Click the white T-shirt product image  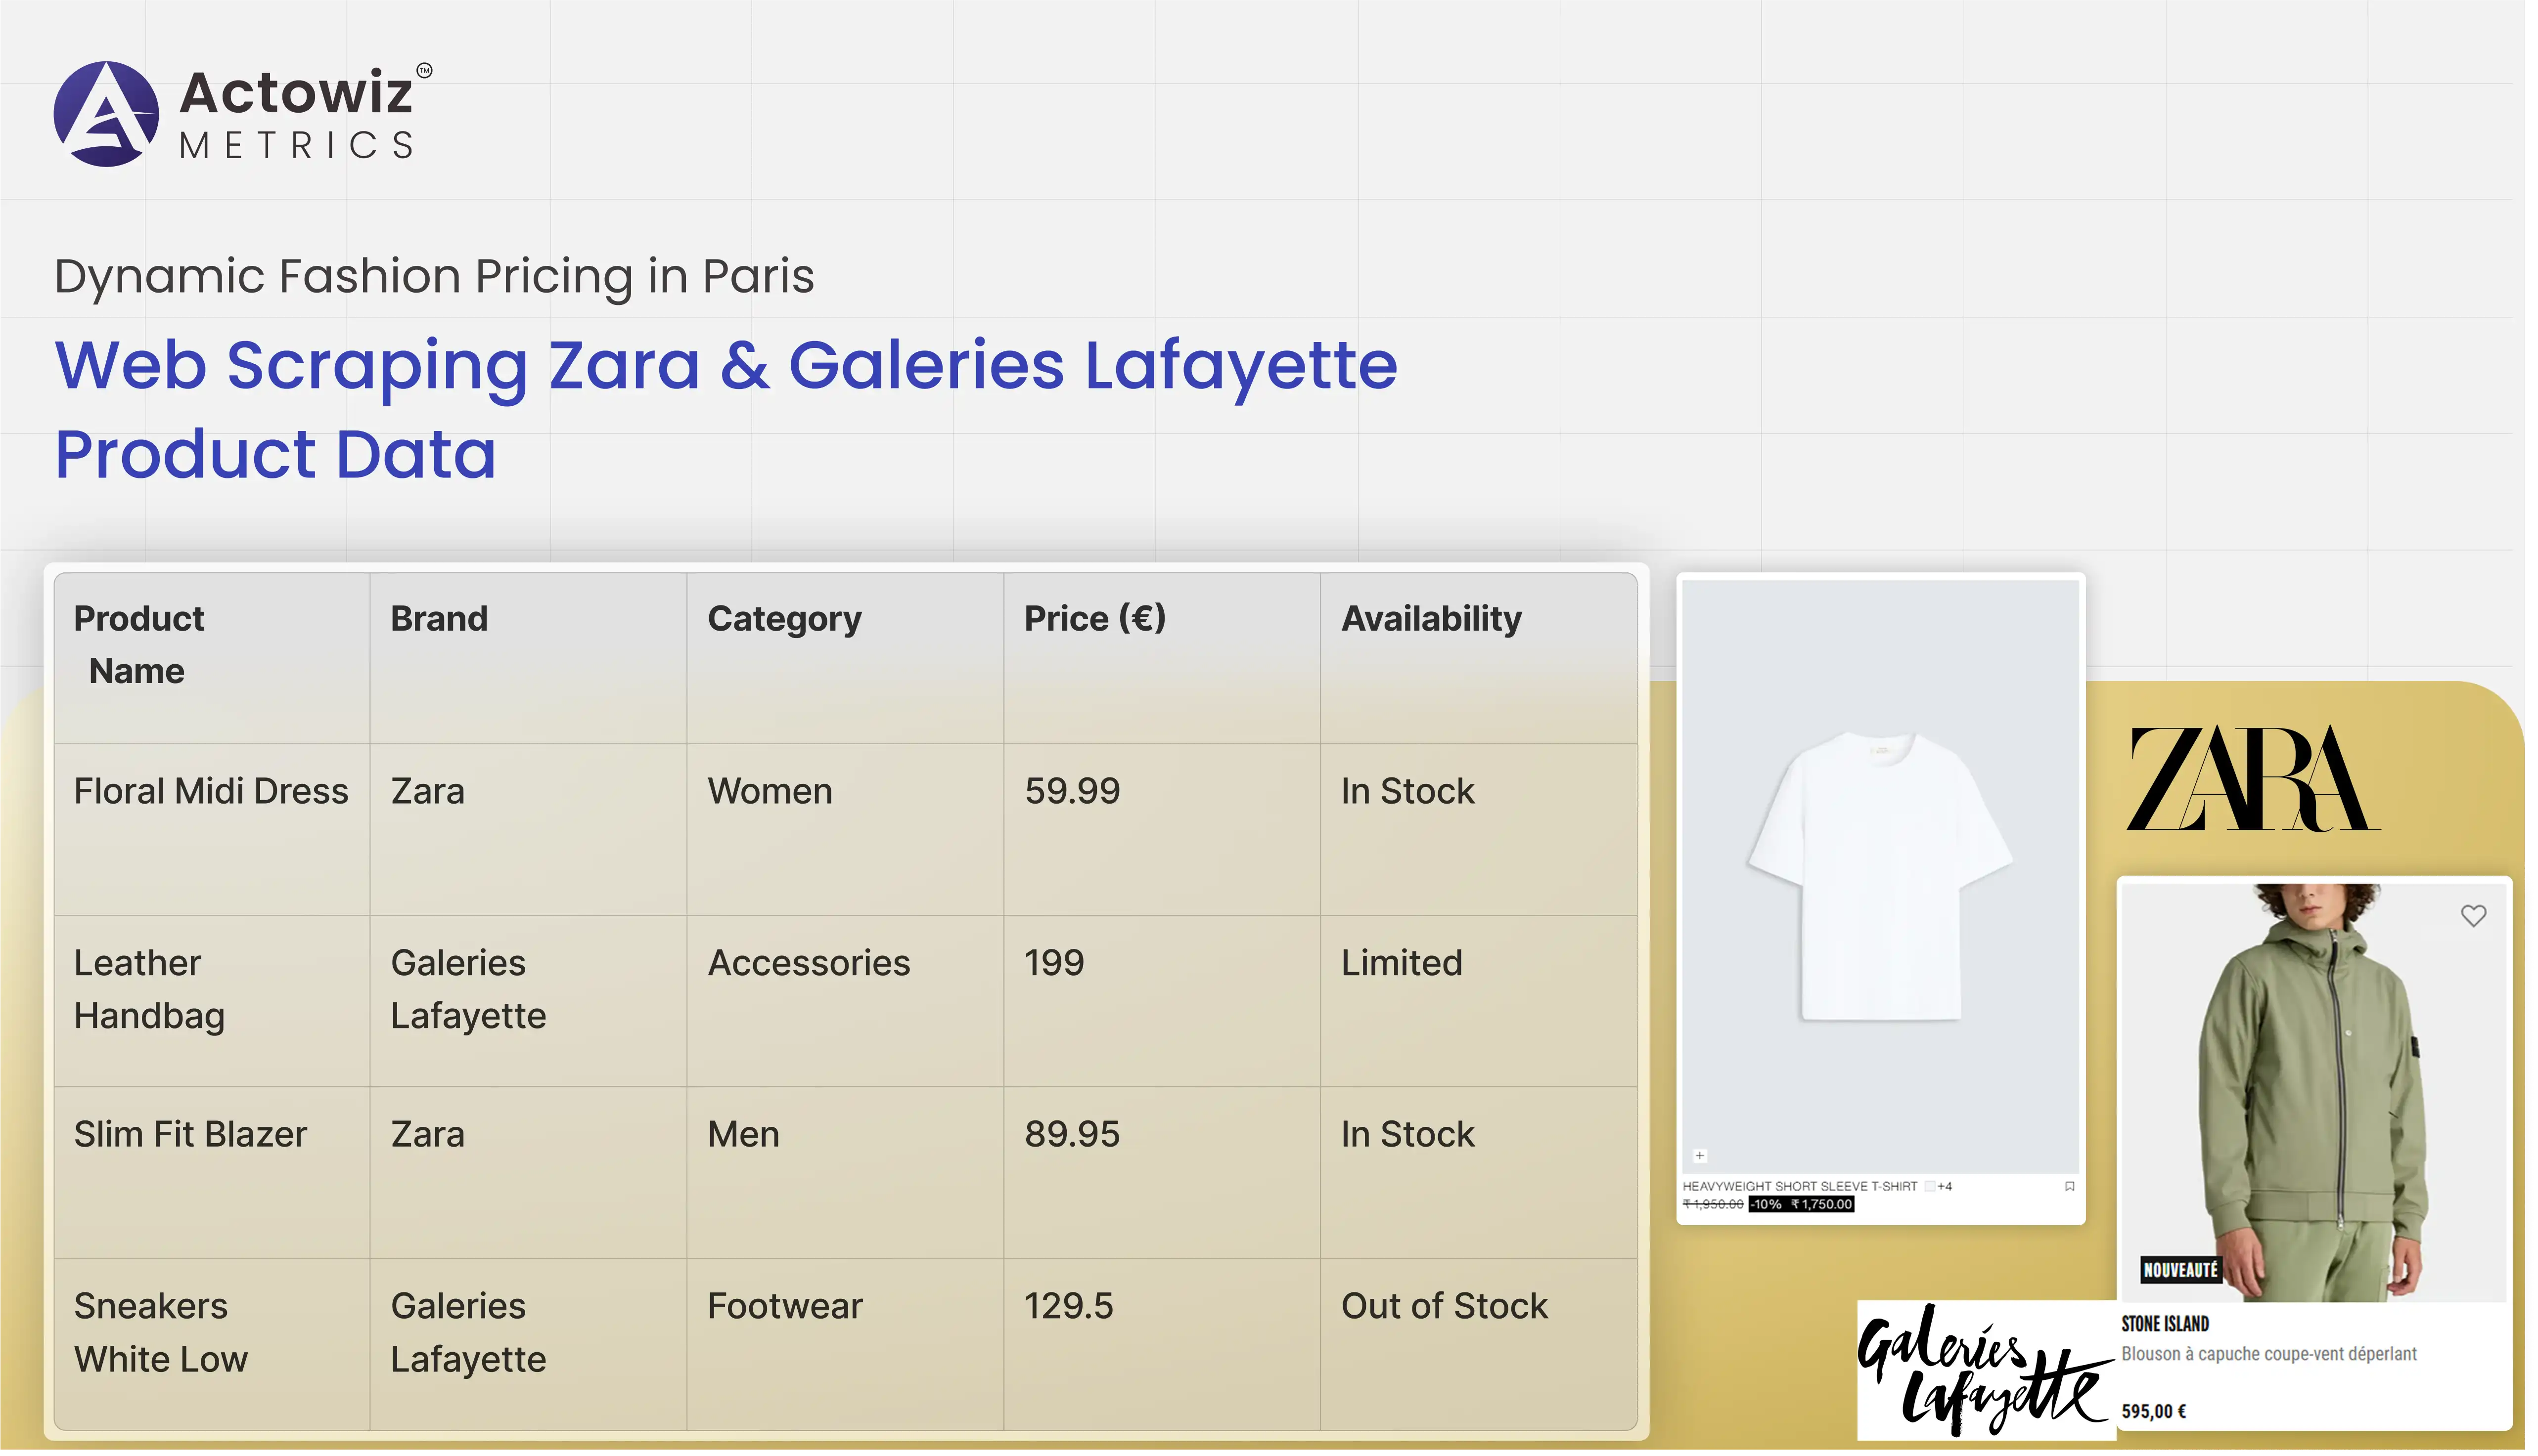click(1879, 875)
